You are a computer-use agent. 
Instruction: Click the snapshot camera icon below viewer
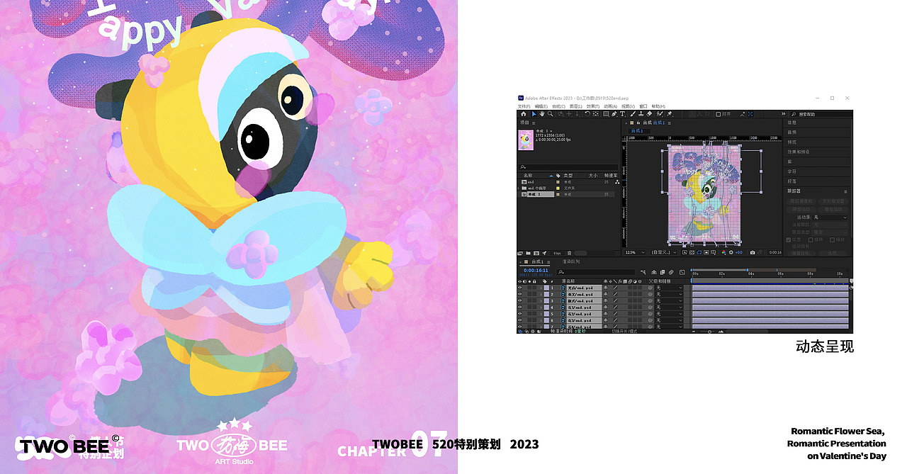point(752,252)
